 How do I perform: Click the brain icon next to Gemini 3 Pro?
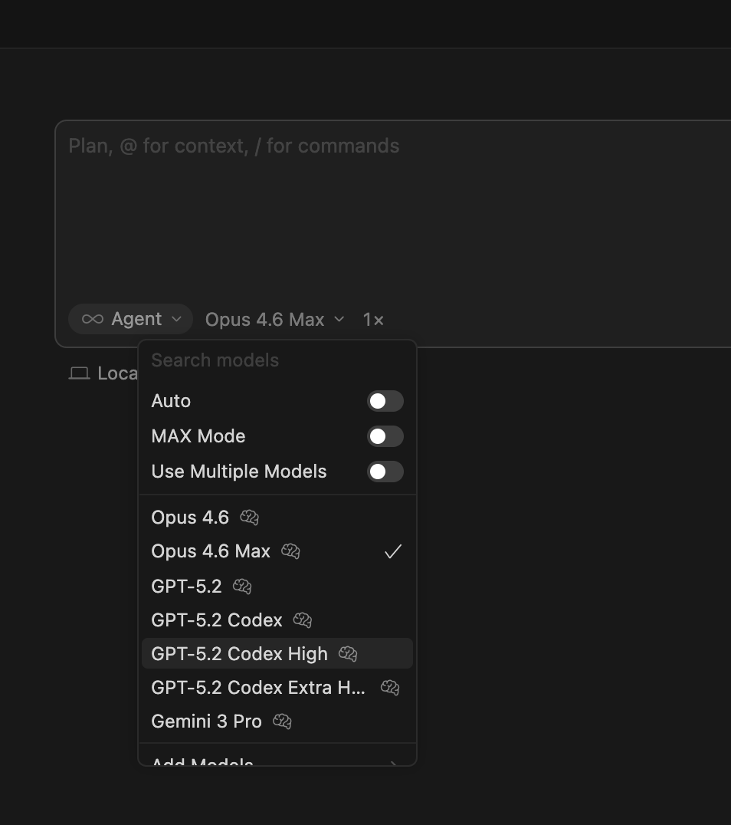(282, 721)
